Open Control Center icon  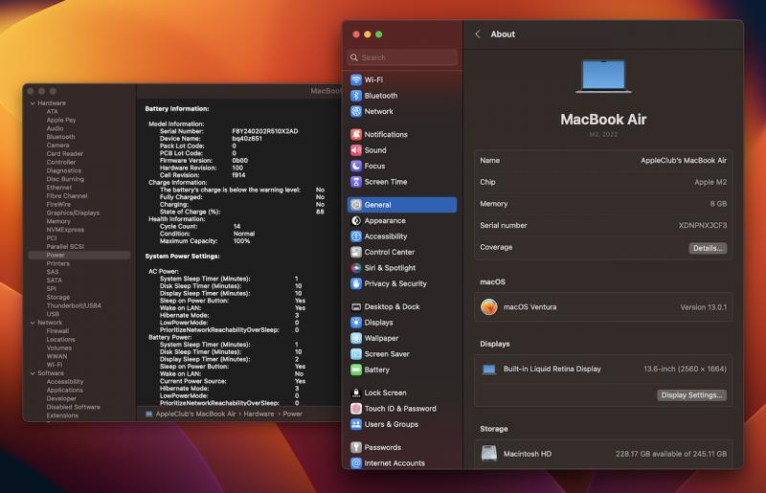(356, 252)
